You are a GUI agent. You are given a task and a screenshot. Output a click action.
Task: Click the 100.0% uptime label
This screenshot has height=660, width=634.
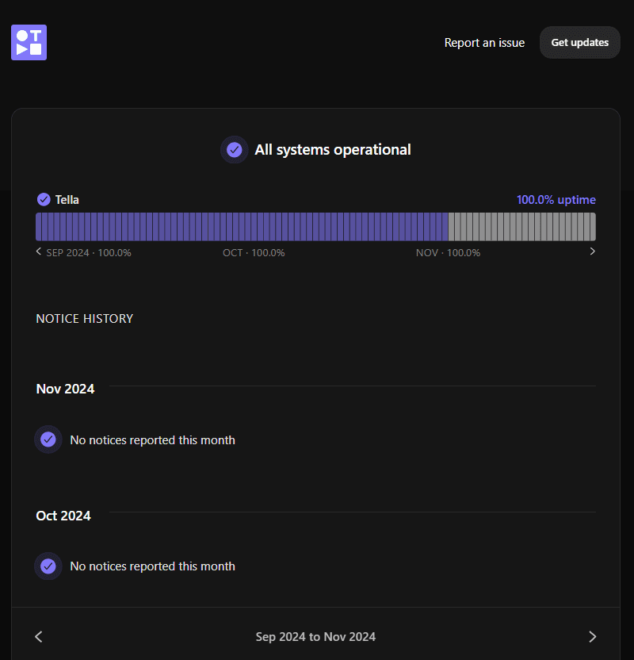556,200
